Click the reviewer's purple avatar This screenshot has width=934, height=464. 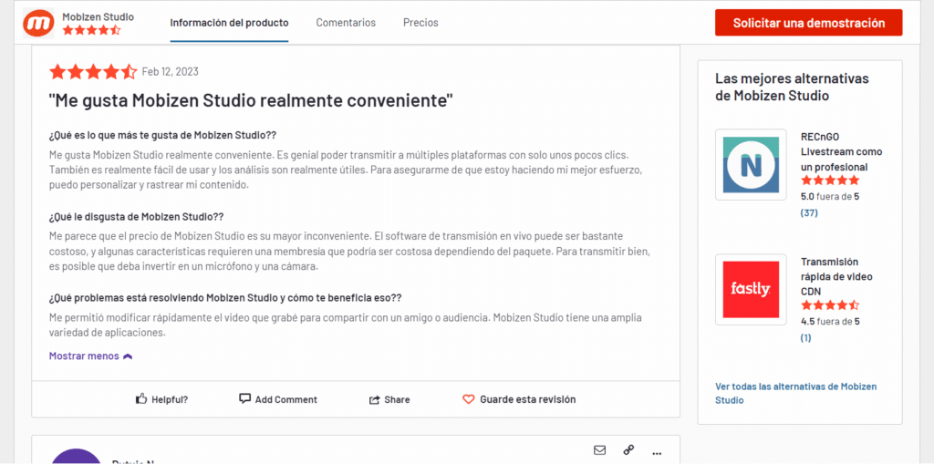pos(77,457)
